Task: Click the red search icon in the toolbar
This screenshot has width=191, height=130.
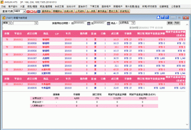Action: 28,11
